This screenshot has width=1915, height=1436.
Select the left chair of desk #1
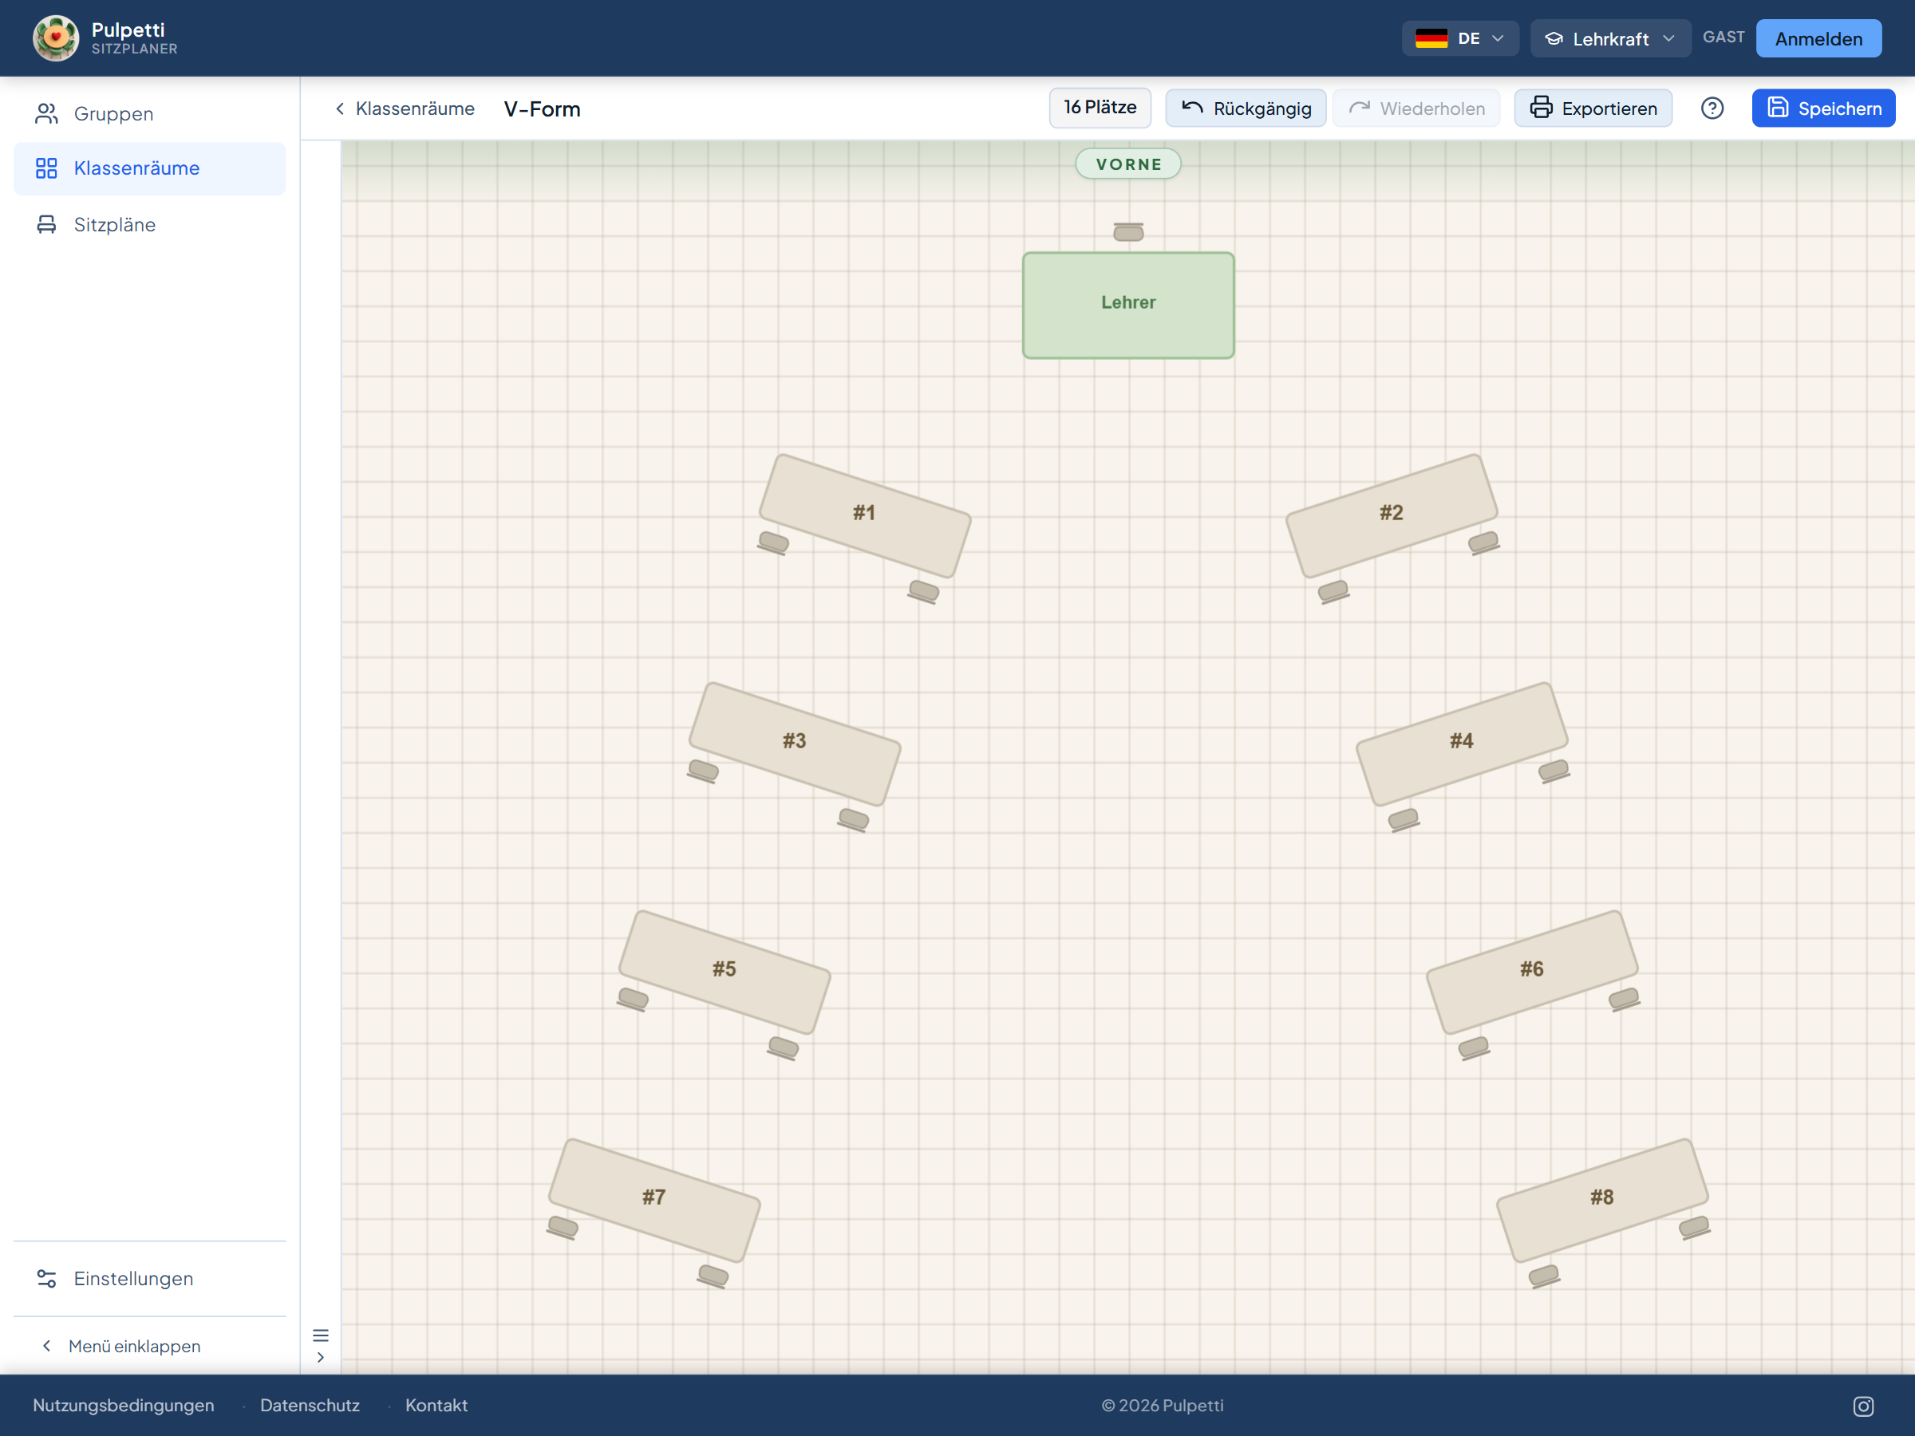pyautogui.click(x=773, y=542)
